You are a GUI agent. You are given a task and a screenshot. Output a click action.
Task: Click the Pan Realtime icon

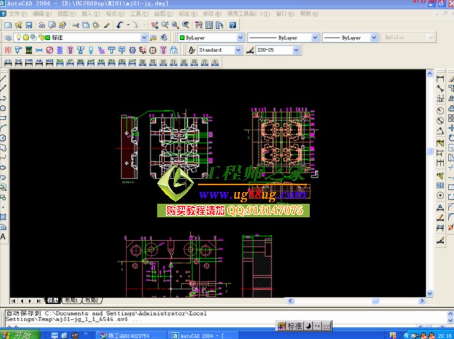pos(155,25)
